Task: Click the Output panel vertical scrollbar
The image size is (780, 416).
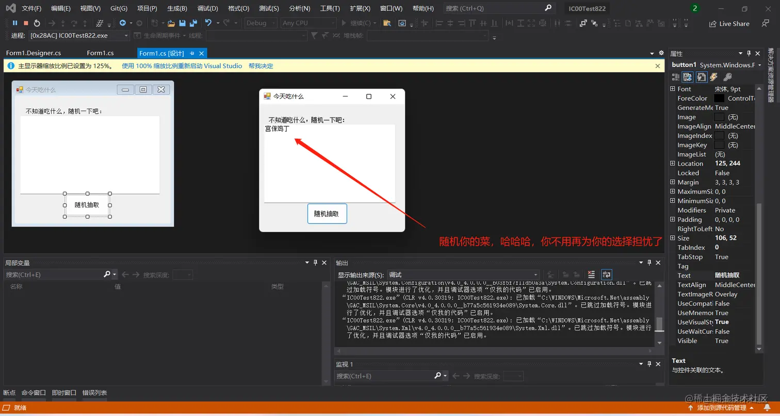Action: tap(659, 314)
